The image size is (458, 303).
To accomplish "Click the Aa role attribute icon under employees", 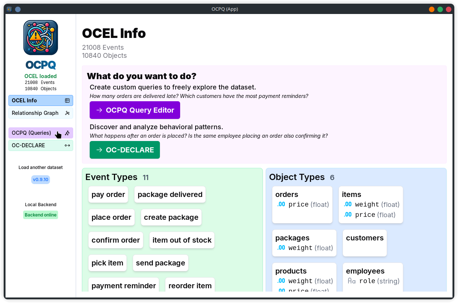I will point(351,281).
